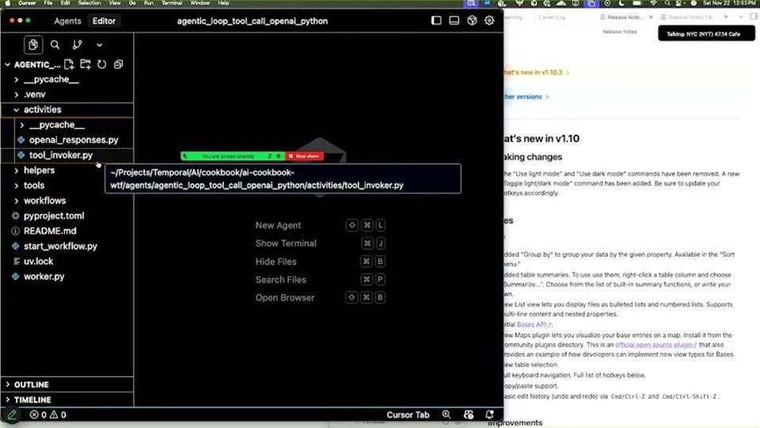760x428 pixels.
Task: Open the Search icon in sidebar
Action: click(x=55, y=44)
